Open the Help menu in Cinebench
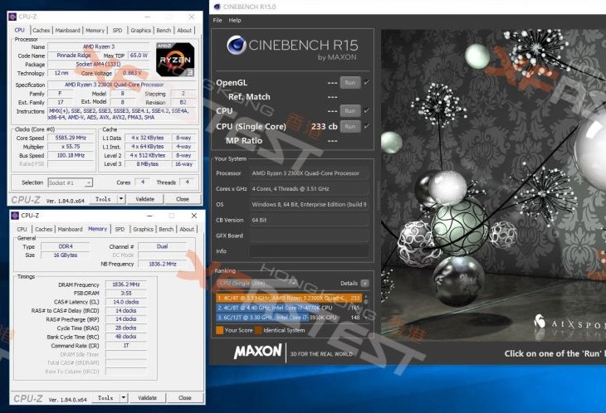The width and height of the screenshot is (606, 413). (235, 20)
